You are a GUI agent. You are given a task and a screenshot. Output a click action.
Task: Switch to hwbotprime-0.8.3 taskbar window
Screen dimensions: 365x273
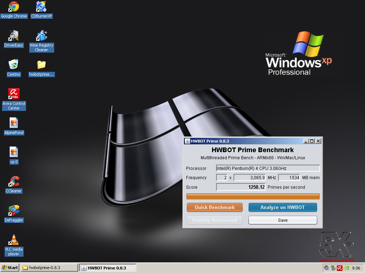49,268
